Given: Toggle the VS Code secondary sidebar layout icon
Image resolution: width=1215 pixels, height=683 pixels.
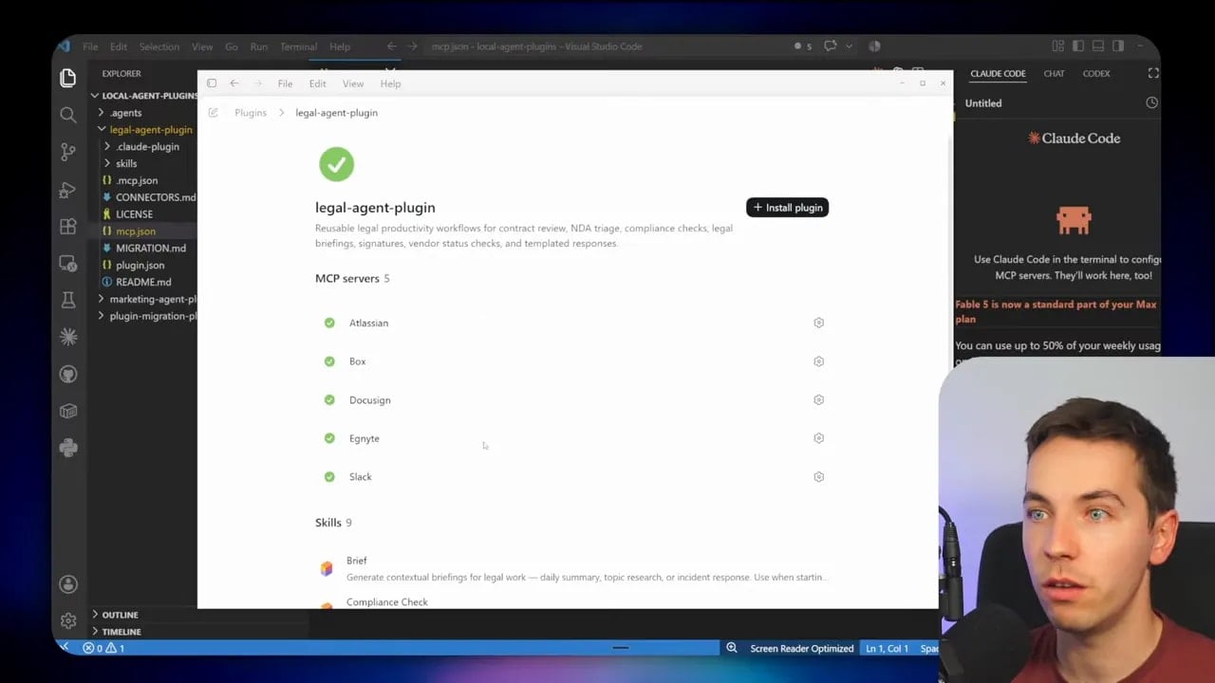Looking at the screenshot, I should pyautogui.click(x=1118, y=46).
